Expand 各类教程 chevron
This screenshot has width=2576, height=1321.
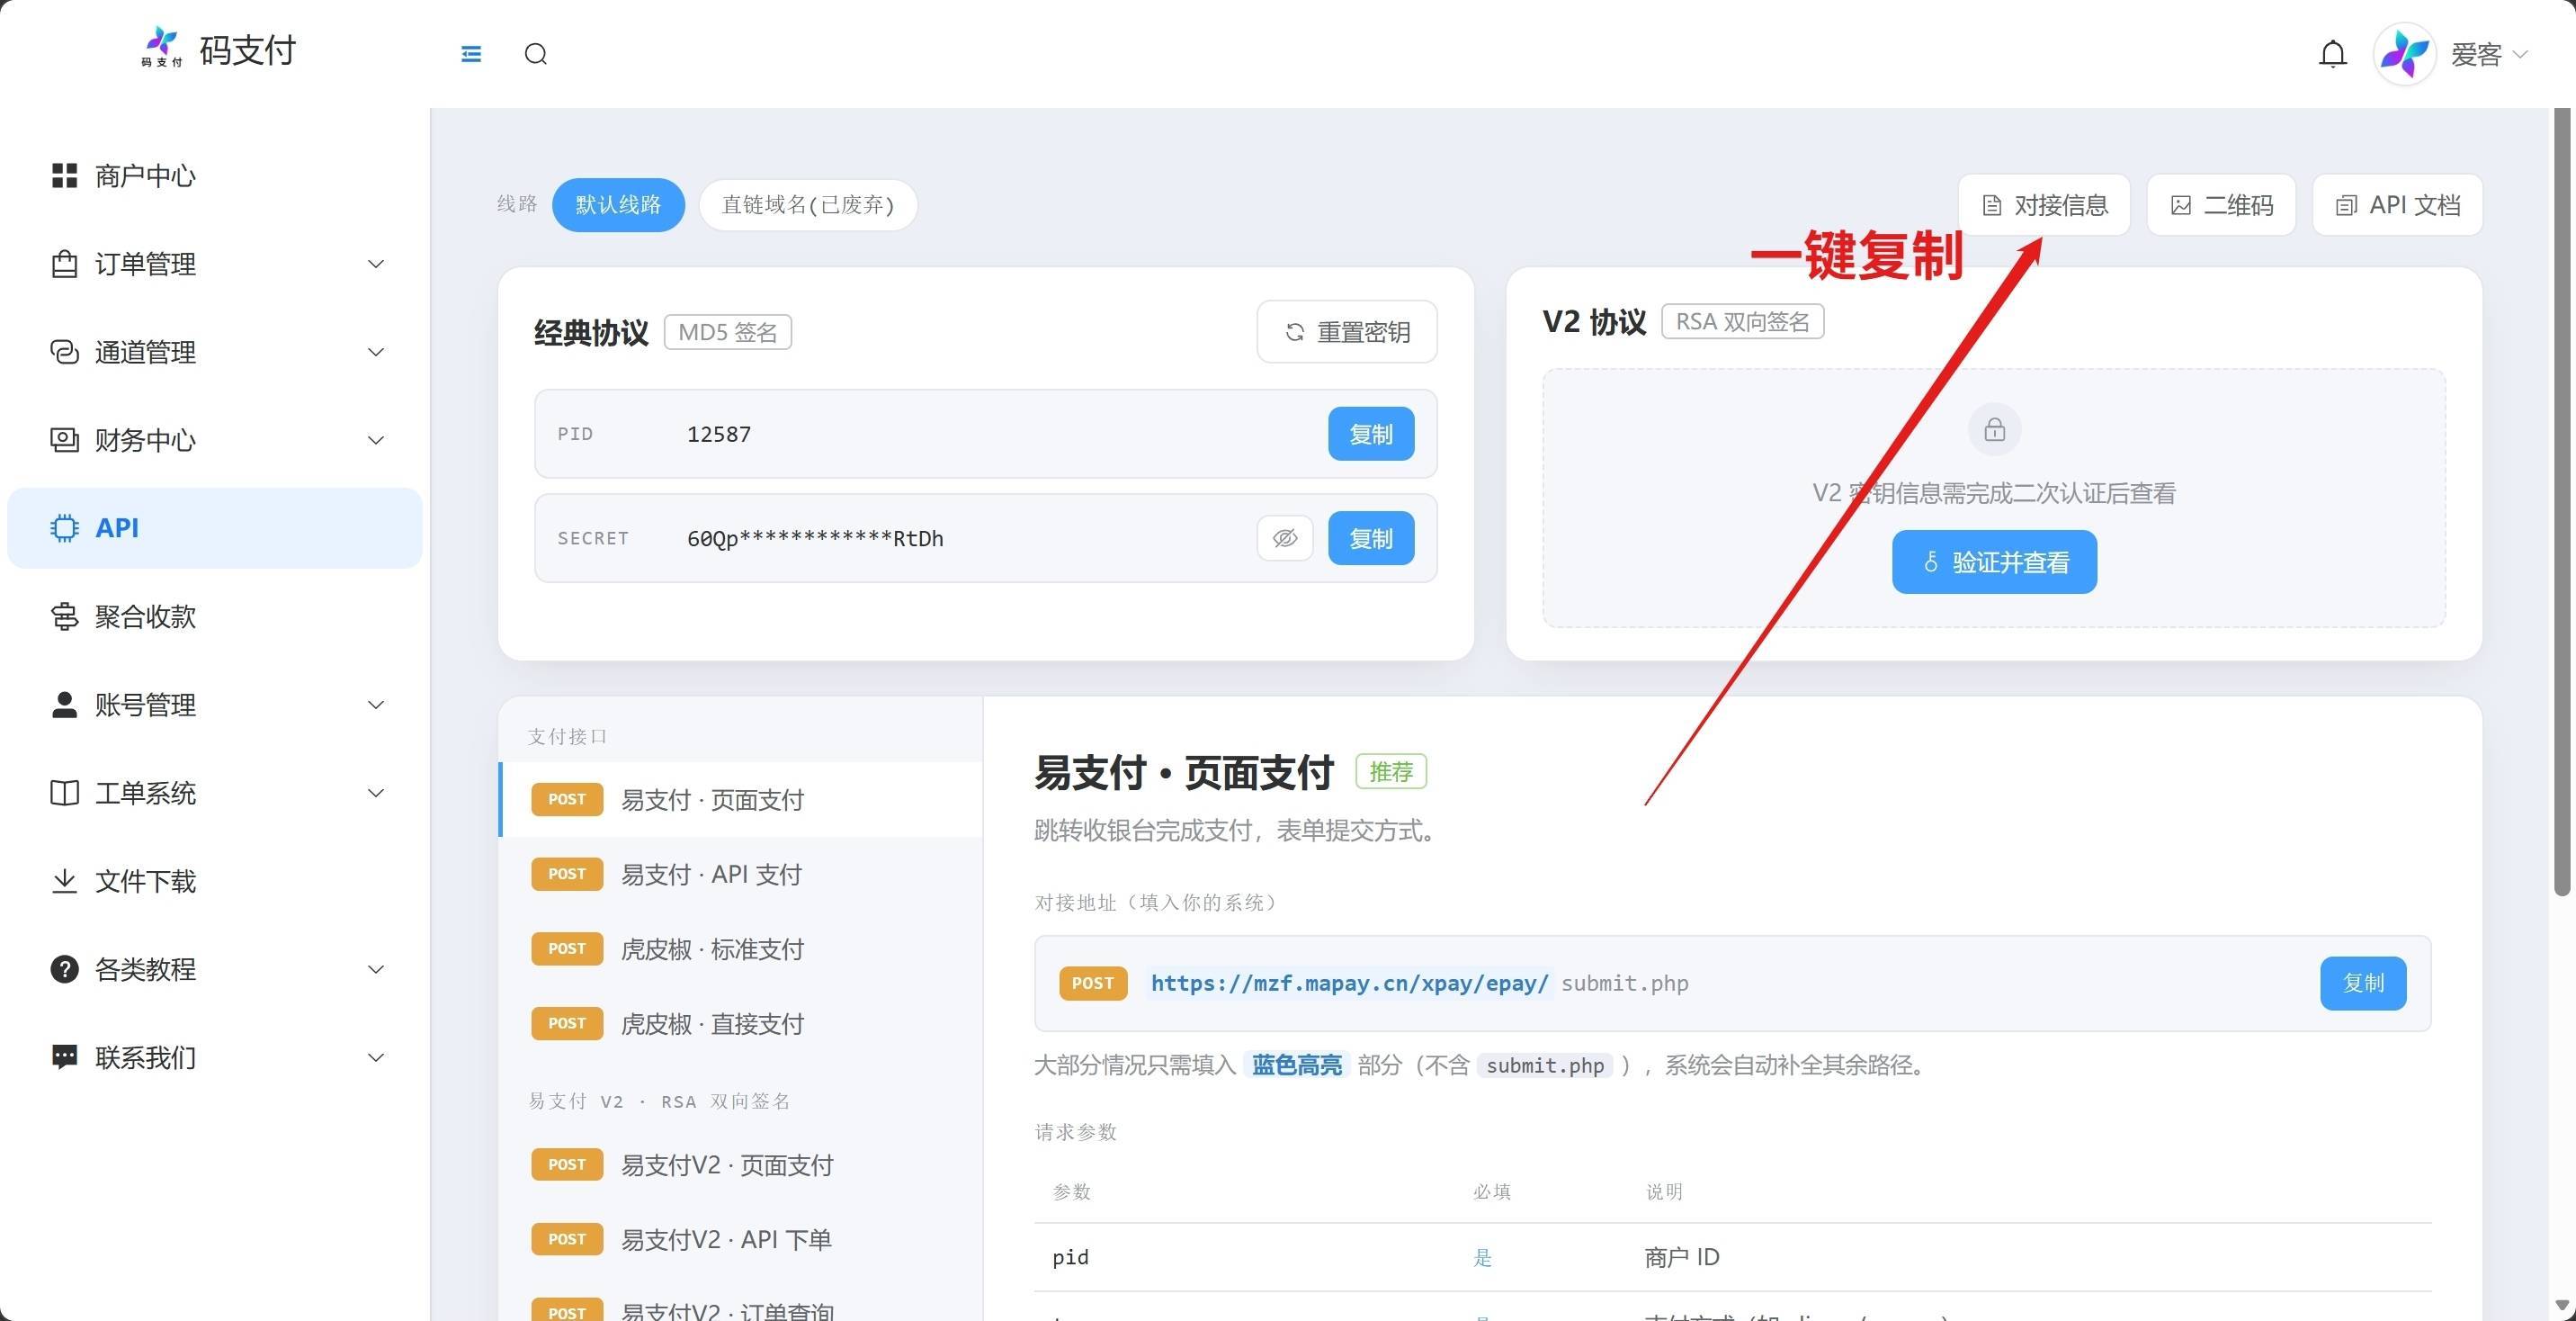[x=376, y=969]
